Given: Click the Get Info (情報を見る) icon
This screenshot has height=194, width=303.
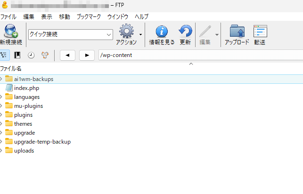Looking at the screenshot, I should [x=162, y=32].
